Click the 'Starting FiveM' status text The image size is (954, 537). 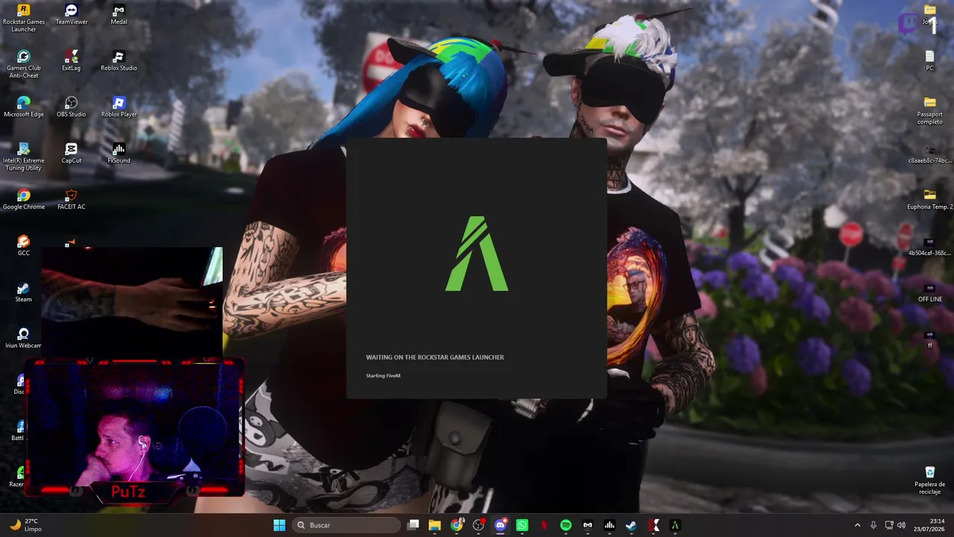coord(383,376)
